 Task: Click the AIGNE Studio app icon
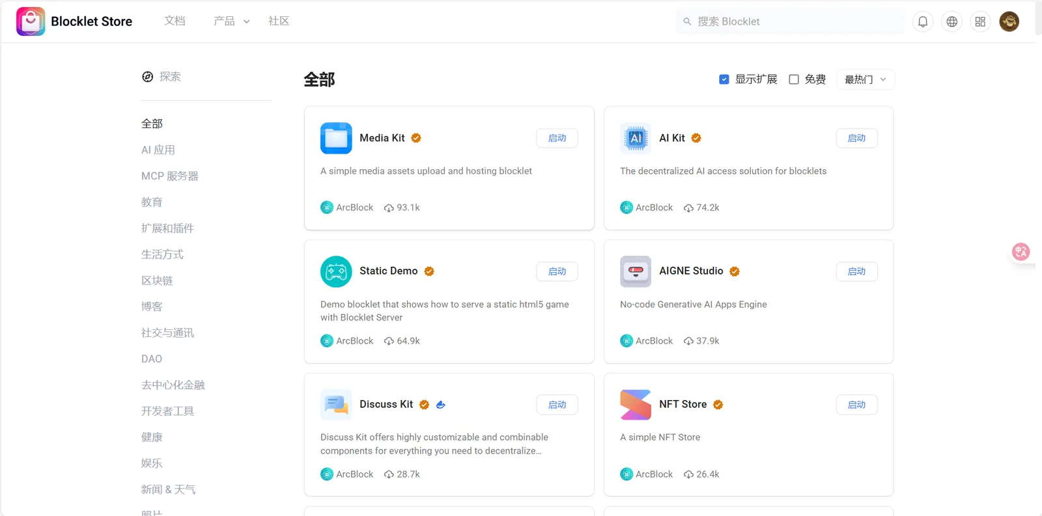tap(636, 271)
